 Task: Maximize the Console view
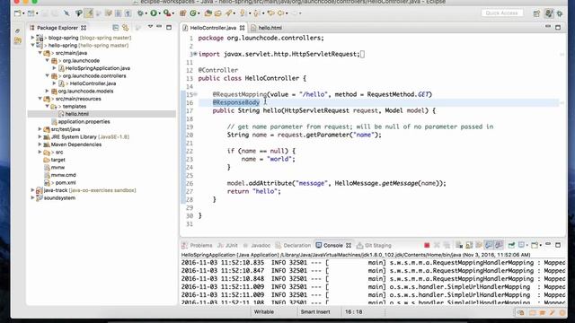tap(558, 245)
